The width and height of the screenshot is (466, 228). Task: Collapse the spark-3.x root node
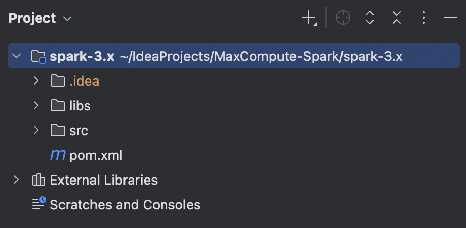coord(17,56)
